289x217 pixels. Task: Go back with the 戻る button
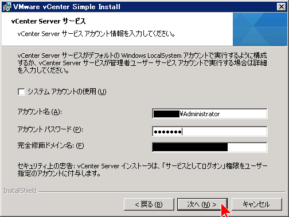(x=149, y=204)
